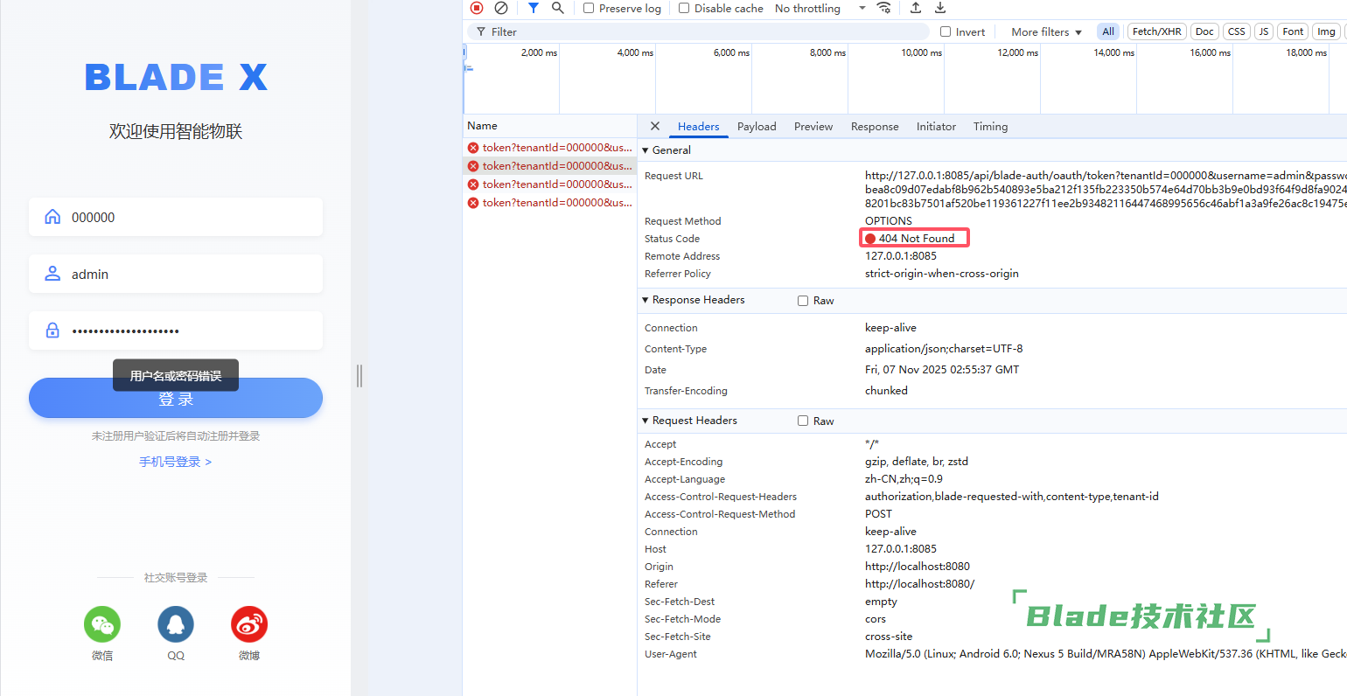1347x696 pixels.
Task: Enable the Preserve log checkbox
Action: point(589,8)
